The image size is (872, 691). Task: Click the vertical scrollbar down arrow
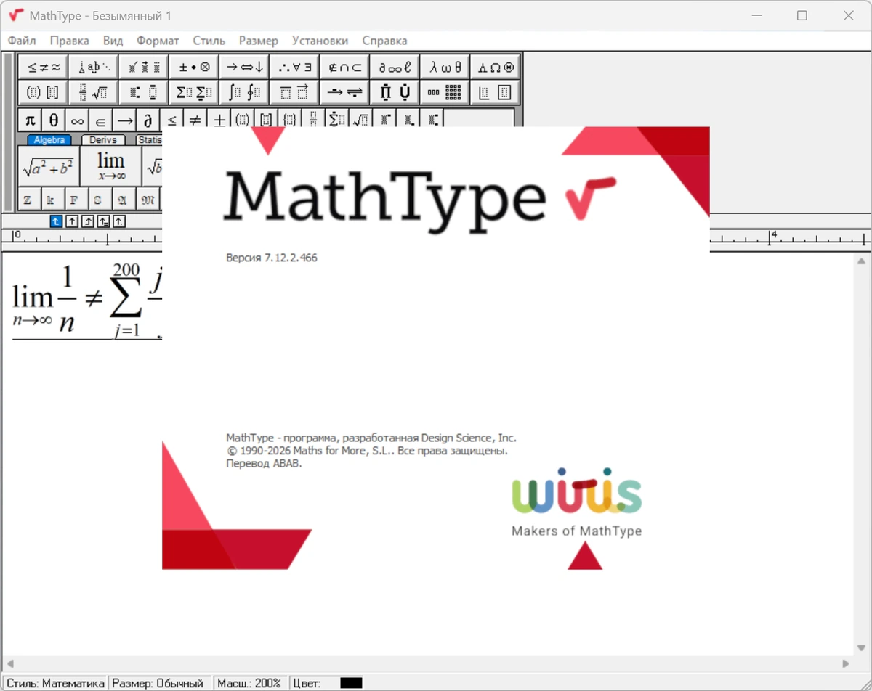[862, 648]
